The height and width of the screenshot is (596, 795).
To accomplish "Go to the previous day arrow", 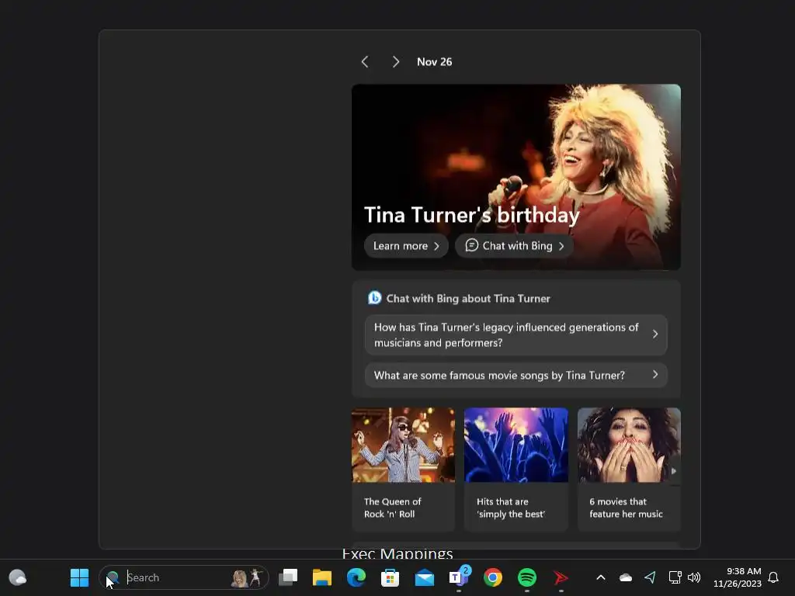I will (x=365, y=62).
